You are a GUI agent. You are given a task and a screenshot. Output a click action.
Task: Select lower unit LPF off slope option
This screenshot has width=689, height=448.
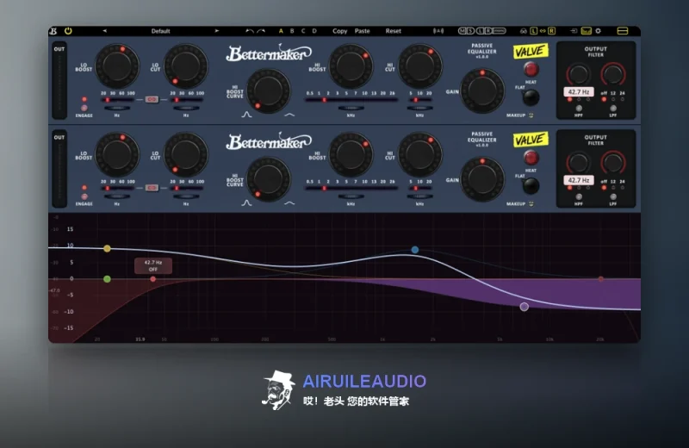(604, 188)
